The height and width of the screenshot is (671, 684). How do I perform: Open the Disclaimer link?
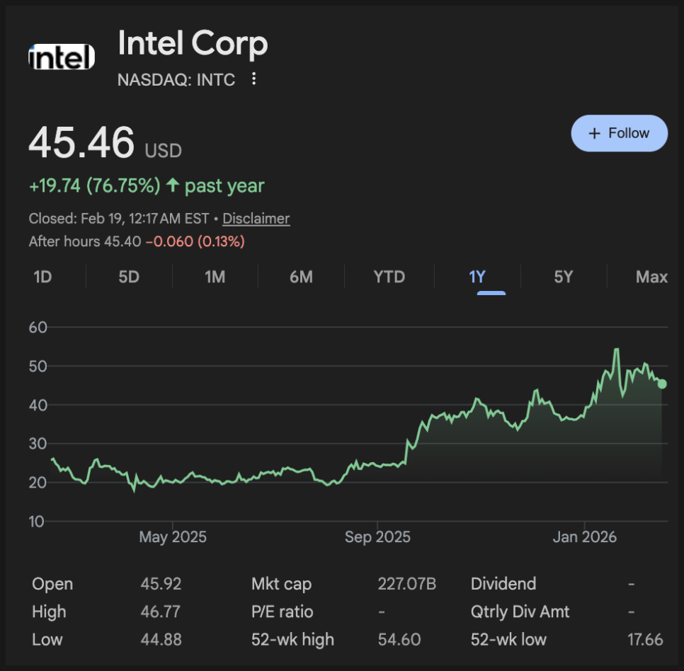pos(256,219)
